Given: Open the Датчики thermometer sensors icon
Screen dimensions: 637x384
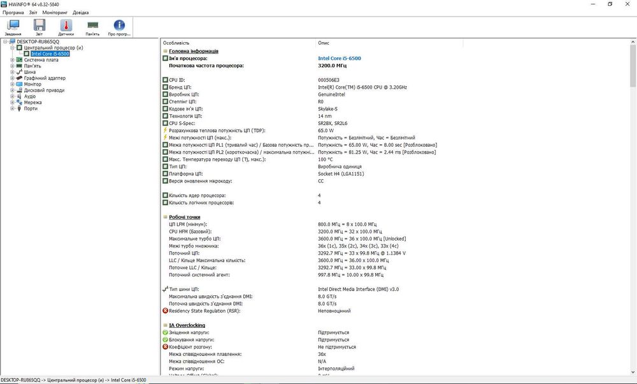Looking at the screenshot, I should coord(66,26).
